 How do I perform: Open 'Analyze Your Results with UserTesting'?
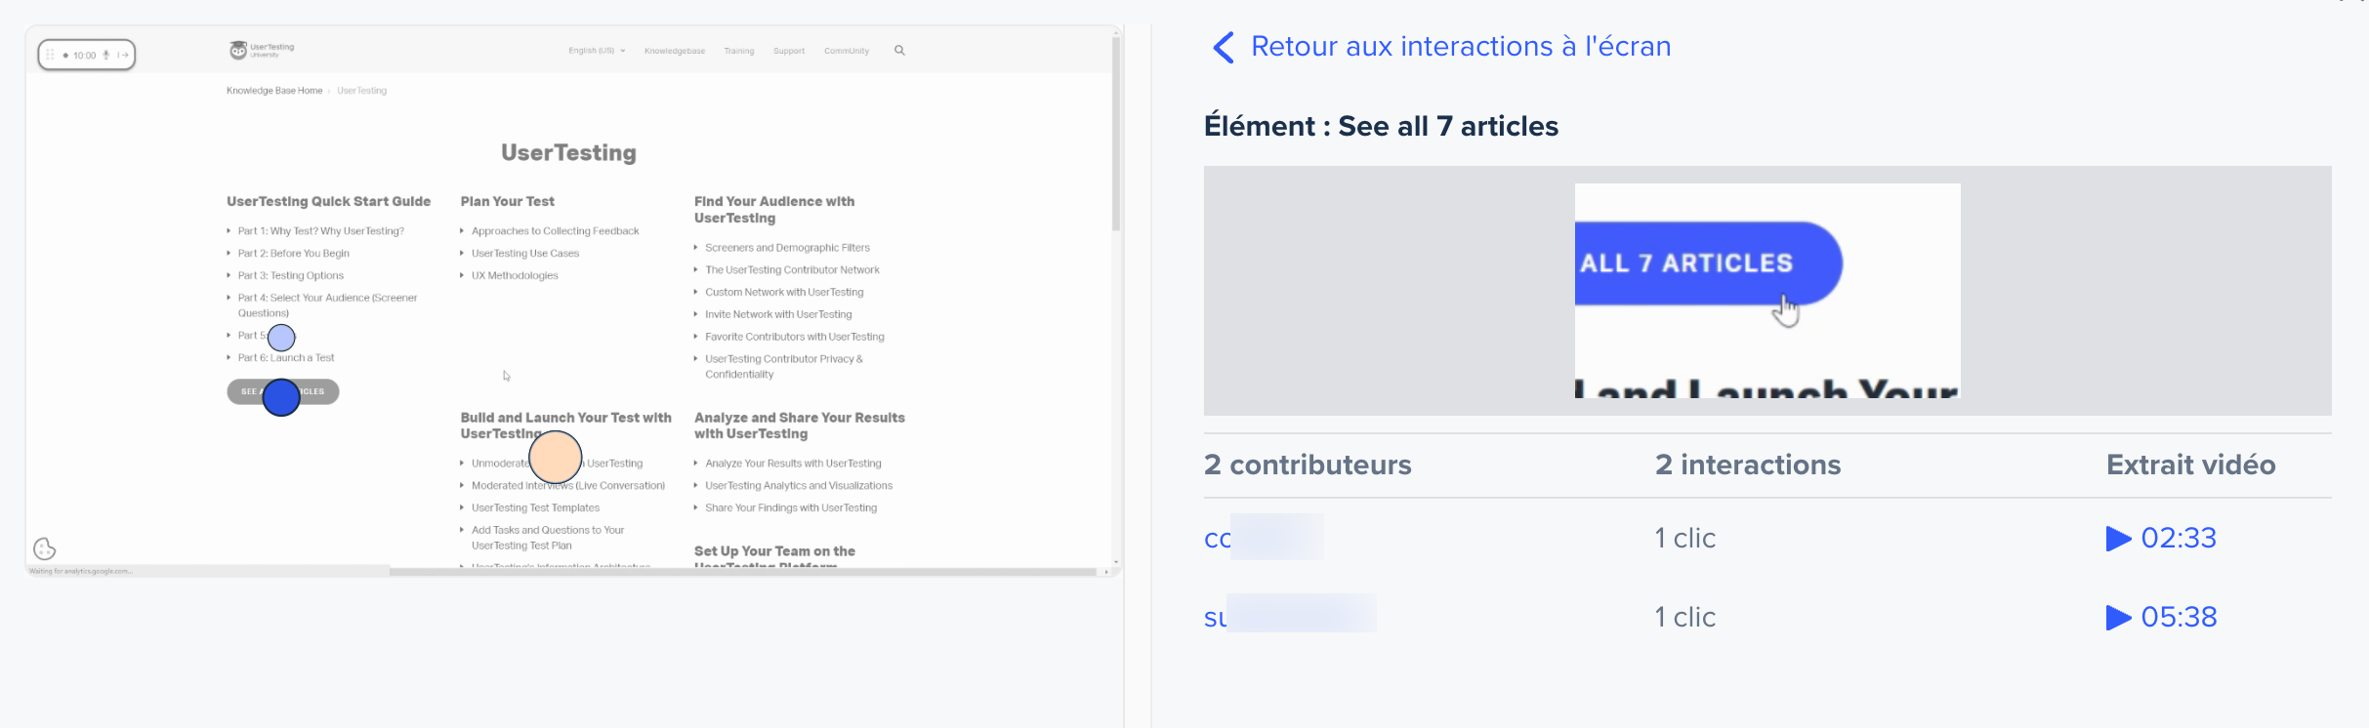click(794, 464)
